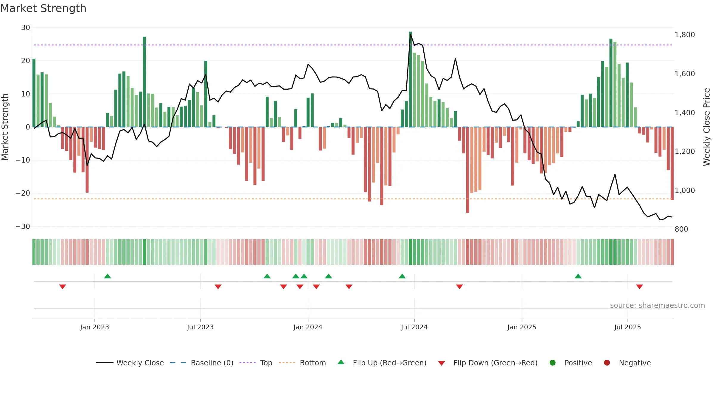Image resolution: width=715 pixels, height=402 pixels.
Task: Click the 30 strength tick label
Action: pos(26,28)
